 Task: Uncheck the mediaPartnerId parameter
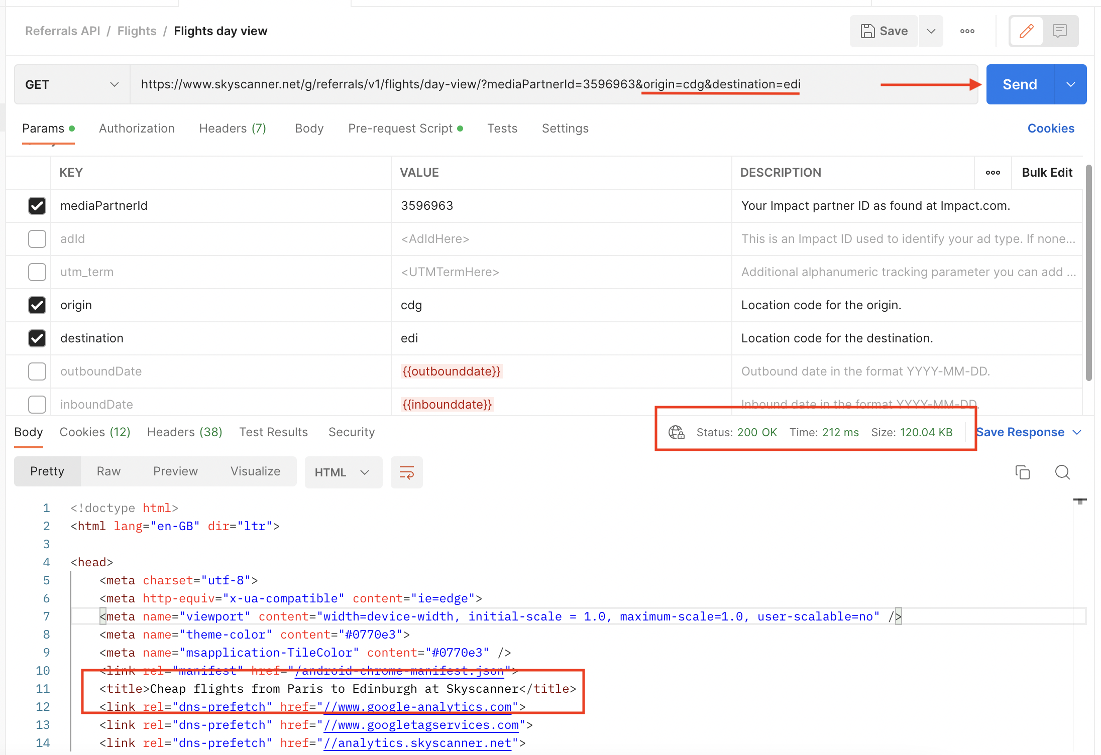tap(37, 206)
